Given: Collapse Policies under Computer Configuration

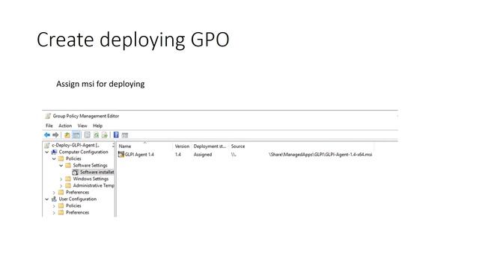Looking at the screenshot, I should pyautogui.click(x=54, y=158).
